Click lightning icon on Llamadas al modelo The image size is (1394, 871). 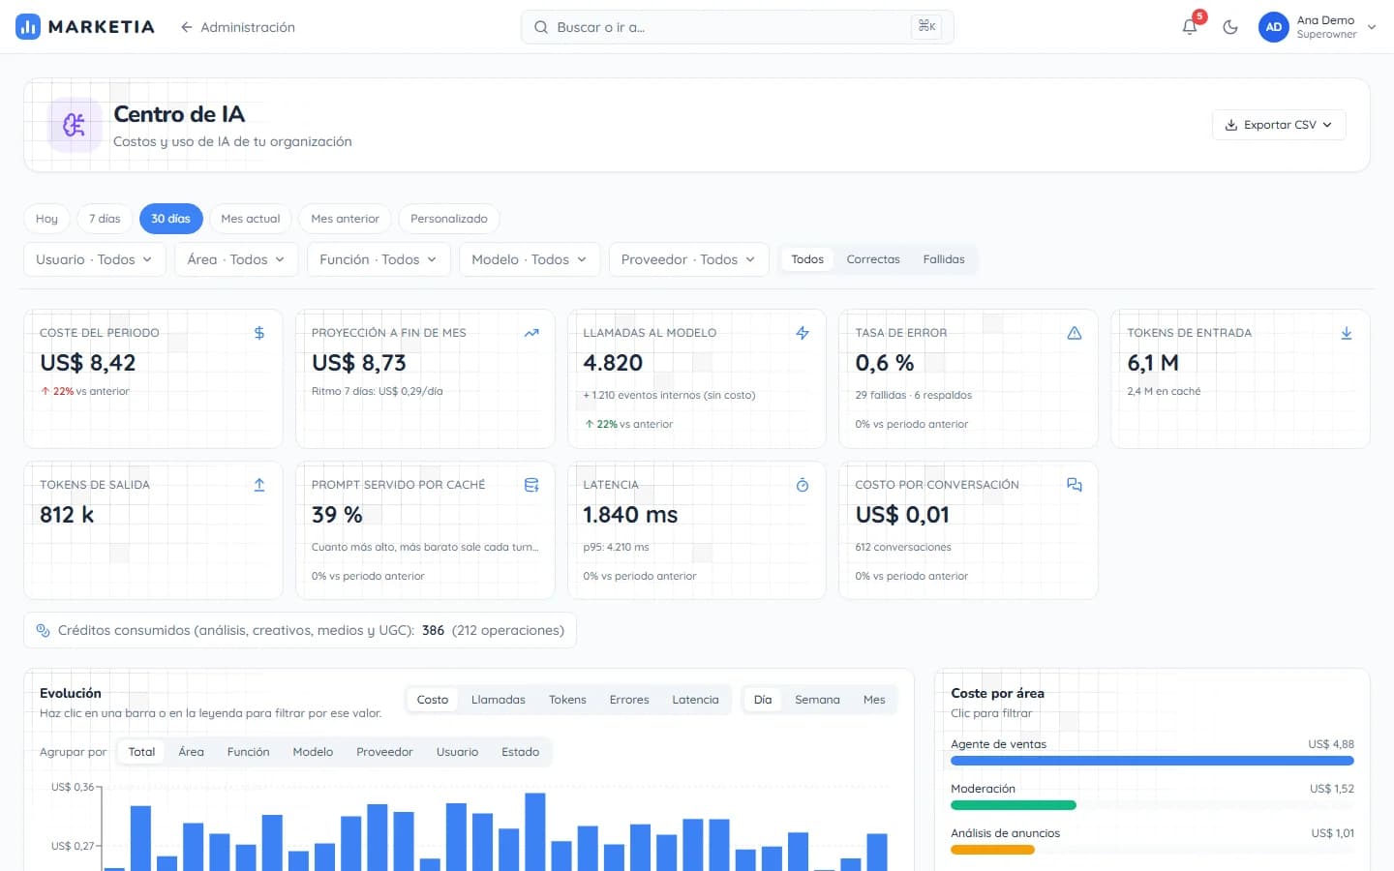[x=803, y=333]
